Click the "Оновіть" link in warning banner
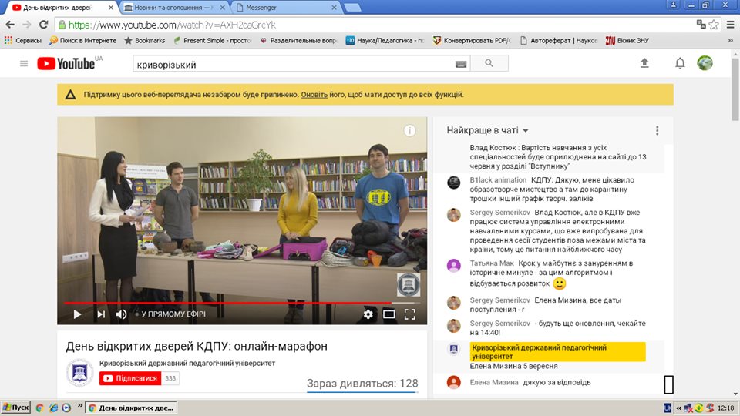Screen dimensions: 740x416 (x=314, y=95)
